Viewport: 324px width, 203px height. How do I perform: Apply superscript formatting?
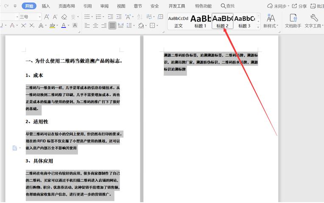24,26
